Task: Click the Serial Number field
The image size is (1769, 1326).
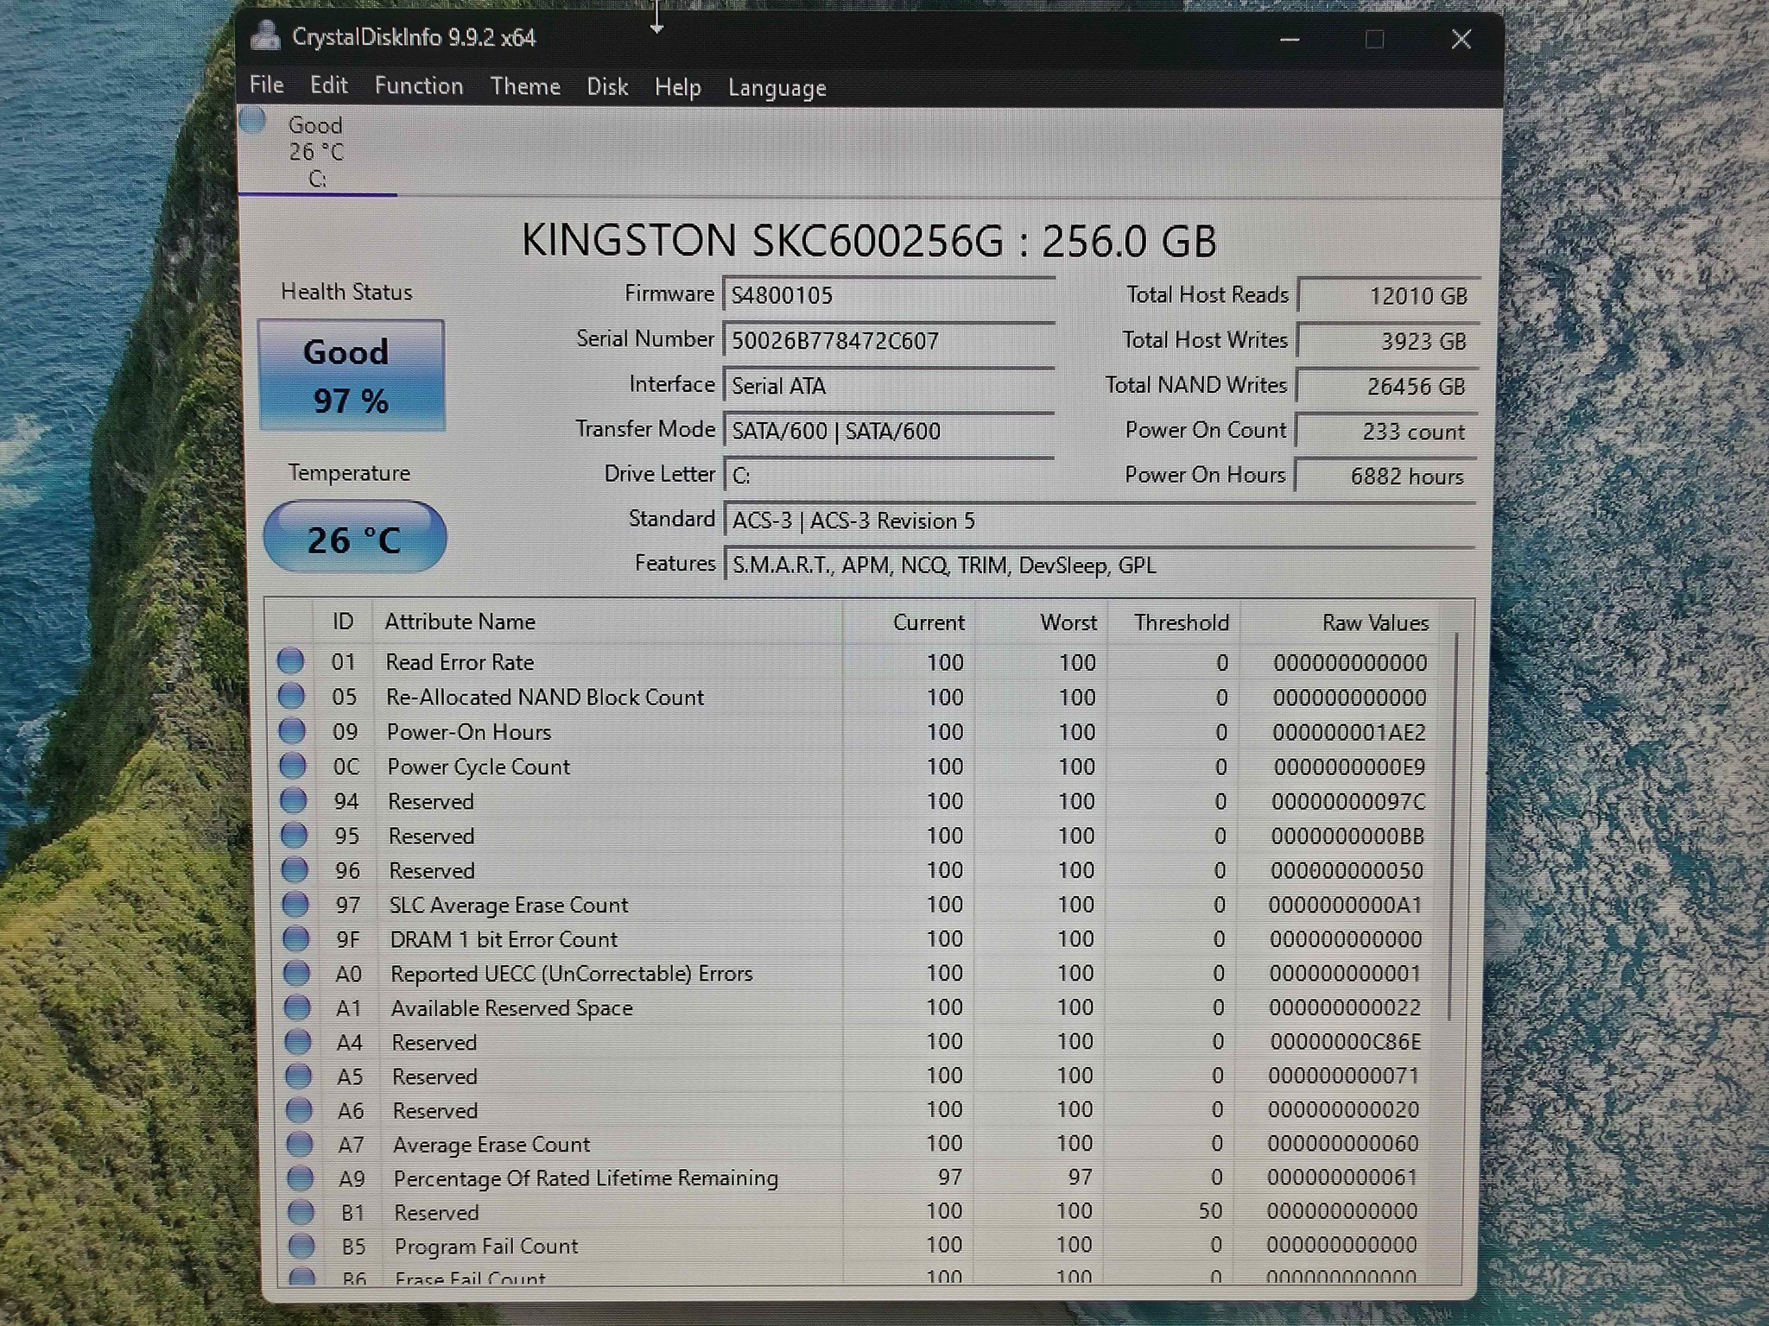Action: [889, 340]
